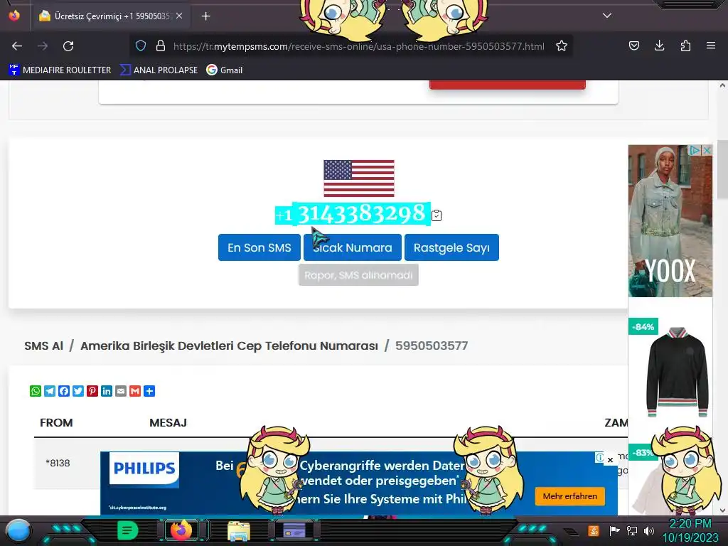Viewport: 728px width, 546px height.
Task: Share via the Twitter icon
Action: point(78,391)
